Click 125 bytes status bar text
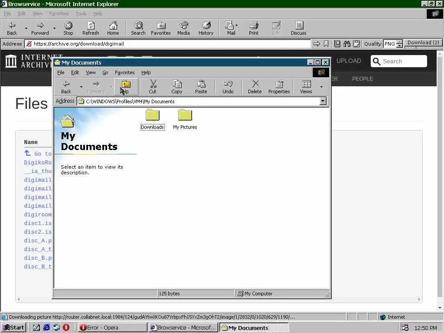The height and width of the screenshot is (333, 444). click(170, 294)
